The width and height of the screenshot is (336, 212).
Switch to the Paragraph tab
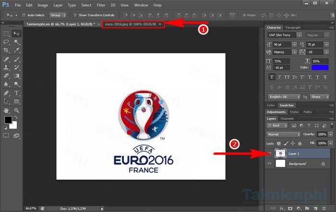point(293,27)
